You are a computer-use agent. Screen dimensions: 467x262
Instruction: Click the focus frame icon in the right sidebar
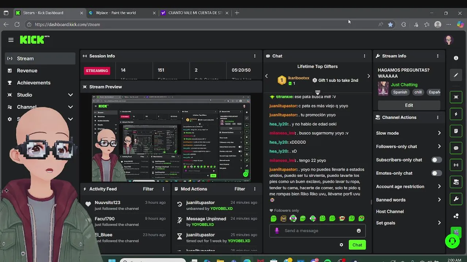(456, 97)
